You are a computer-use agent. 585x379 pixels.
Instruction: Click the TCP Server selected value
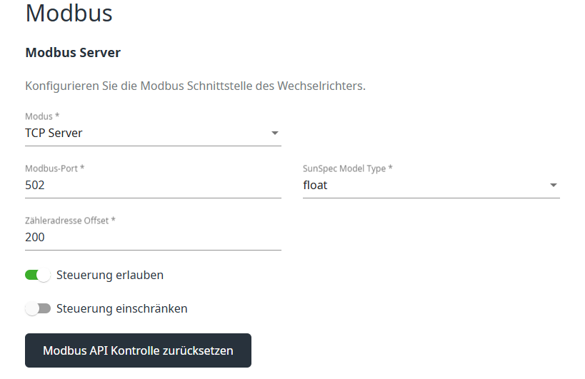pos(54,133)
